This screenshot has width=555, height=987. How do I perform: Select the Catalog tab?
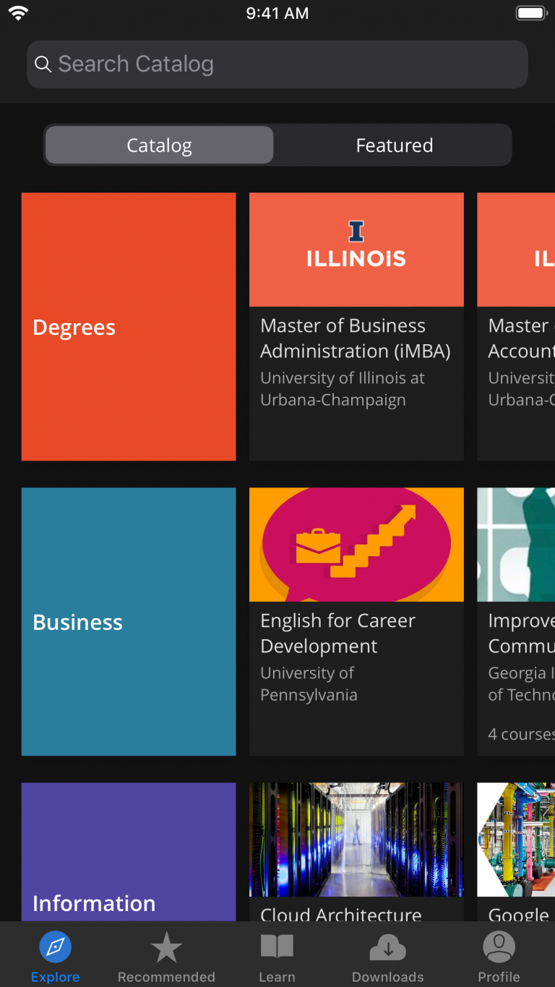pos(158,145)
